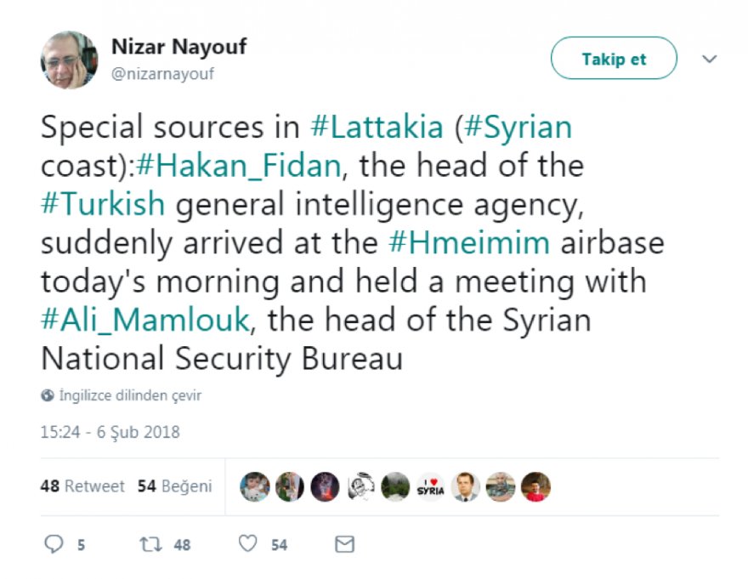View the 54 Beğeni likes list
Screen dimensions: 748x579
(x=174, y=487)
